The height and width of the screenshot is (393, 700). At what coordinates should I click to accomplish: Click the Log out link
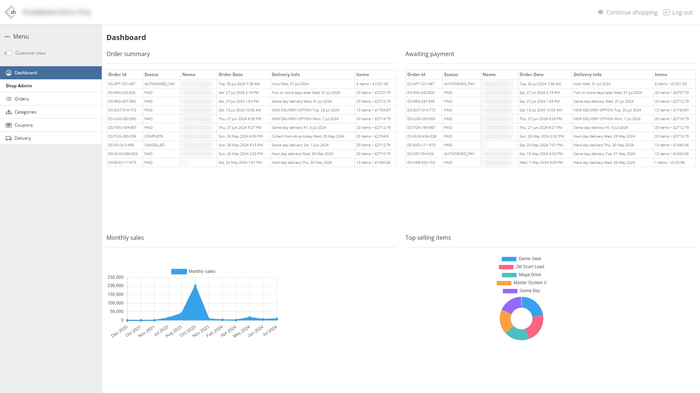coord(678,12)
